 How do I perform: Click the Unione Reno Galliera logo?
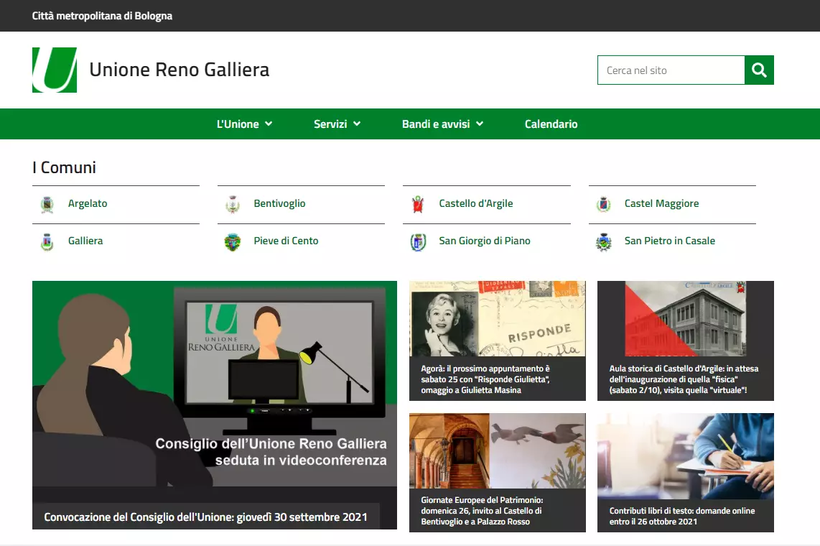(55, 70)
